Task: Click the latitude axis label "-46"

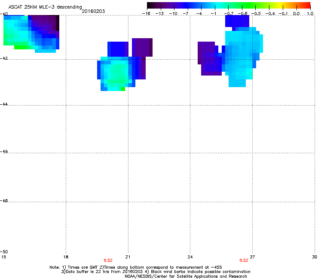Action: pyautogui.click(x=4, y=152)
